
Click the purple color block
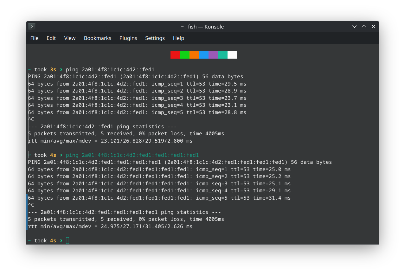pos(213,55)
